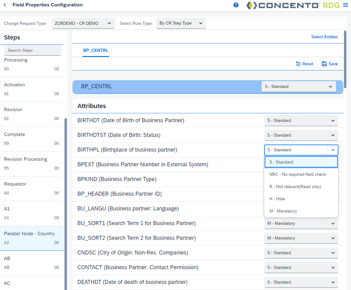
Task: Open the BU_SORT1 Mandatory dropdown
Action: point(301,224)
